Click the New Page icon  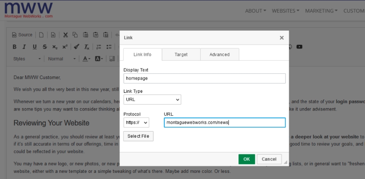[41, 35]
